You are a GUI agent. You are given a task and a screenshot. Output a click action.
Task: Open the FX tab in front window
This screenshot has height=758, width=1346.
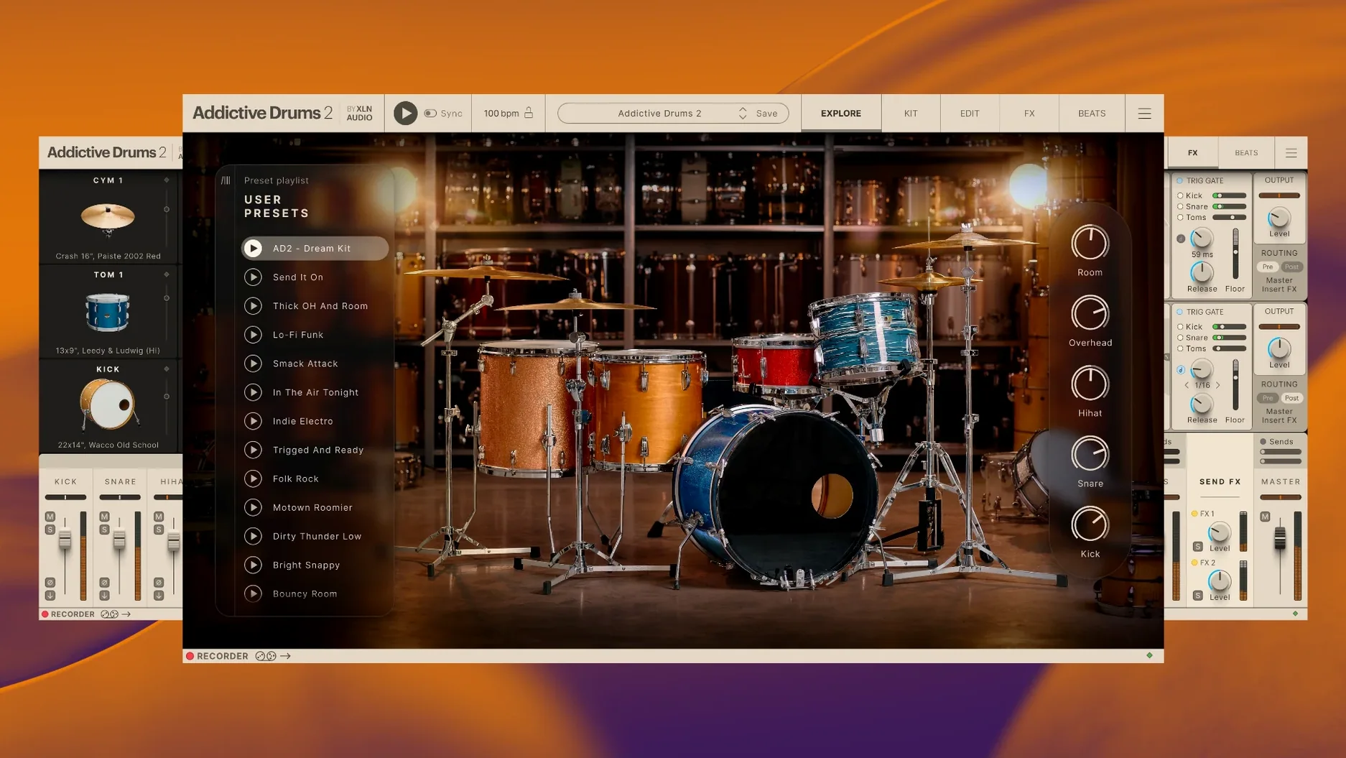1029,114
